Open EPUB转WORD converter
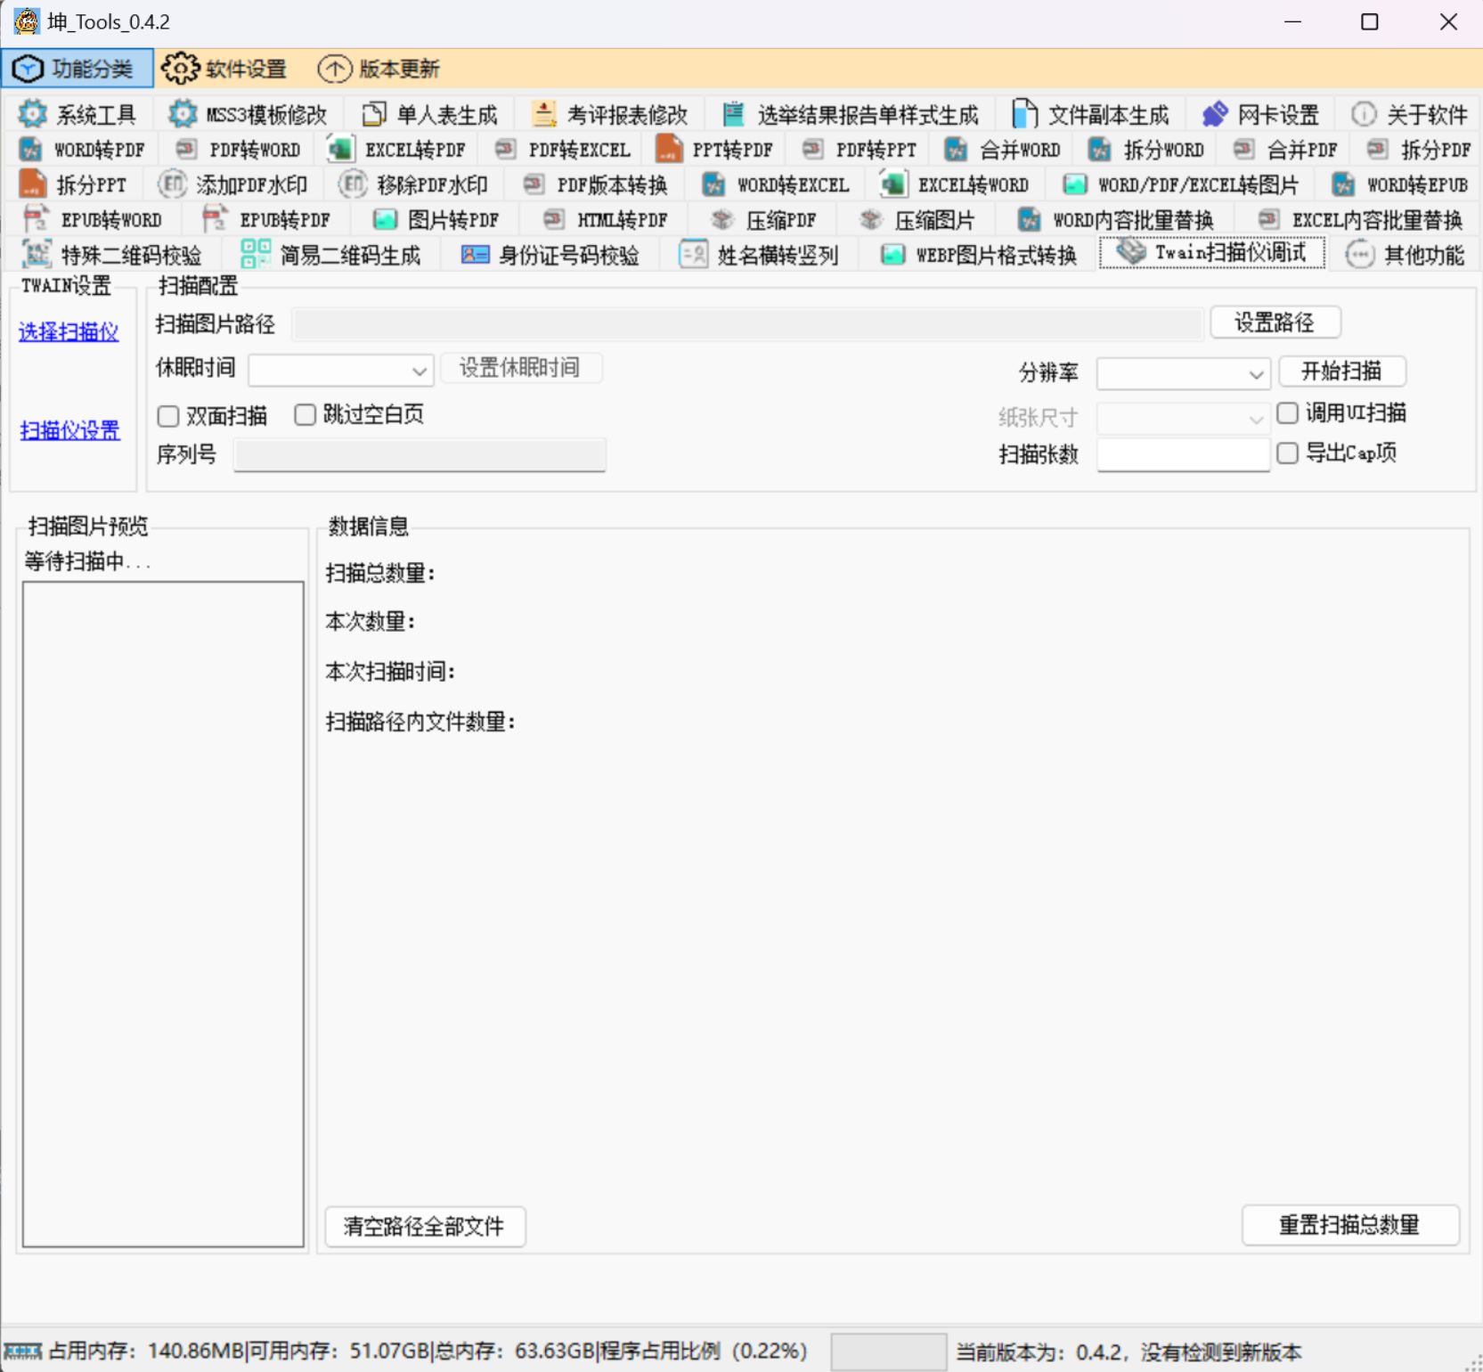This screenshot has height=1372, width=1483. pyautogui.click(x=92, y=219)
